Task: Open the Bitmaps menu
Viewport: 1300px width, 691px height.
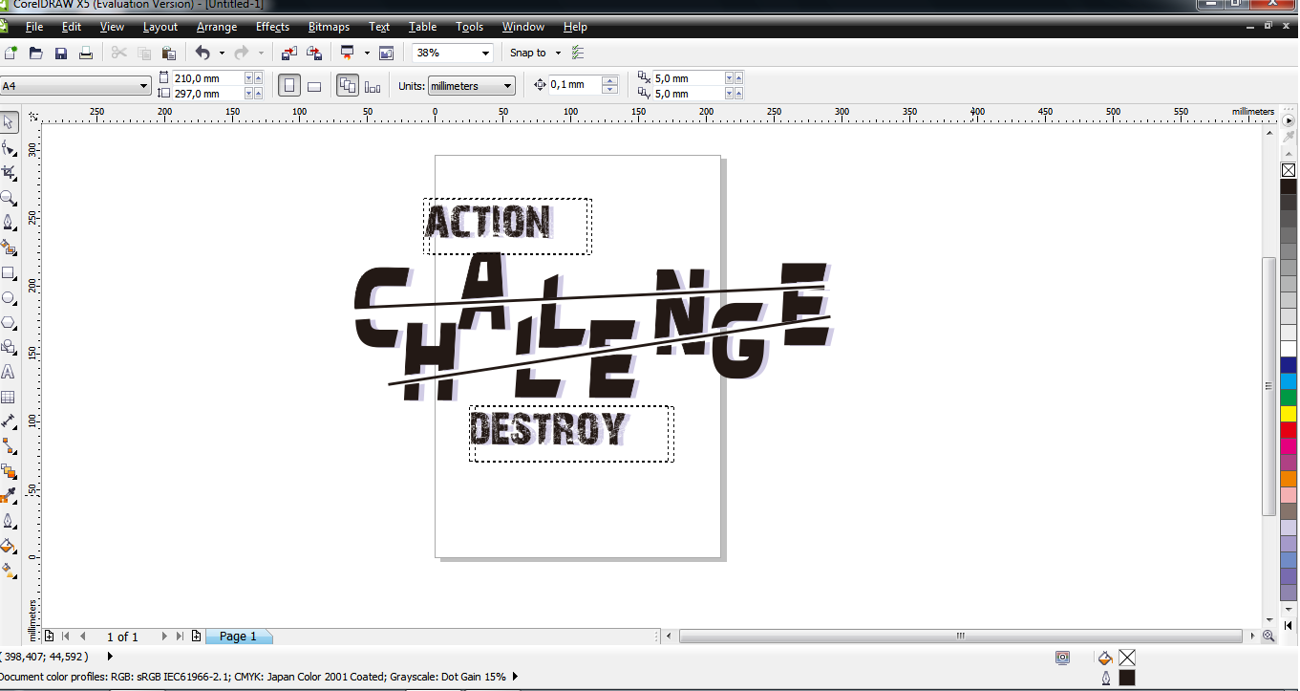Action: [x=329, y=27]
